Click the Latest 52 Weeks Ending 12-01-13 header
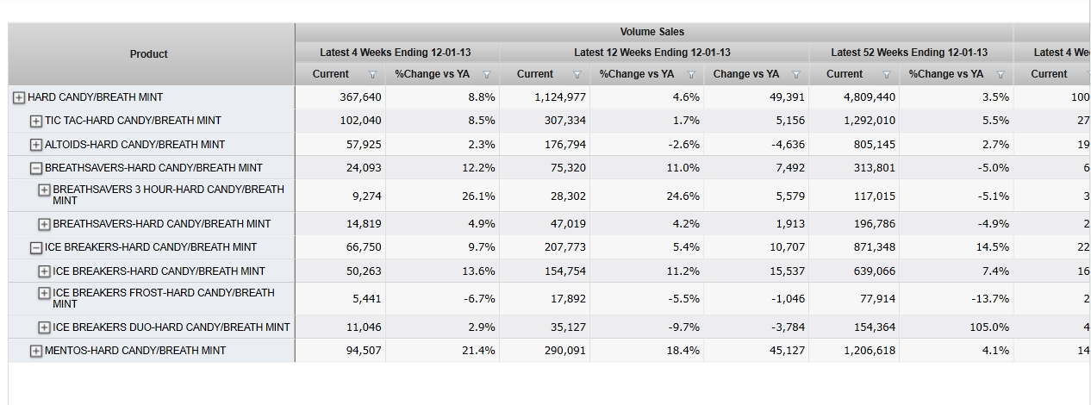The height and width of the screenshot is (405, 1091). [909, 53]
